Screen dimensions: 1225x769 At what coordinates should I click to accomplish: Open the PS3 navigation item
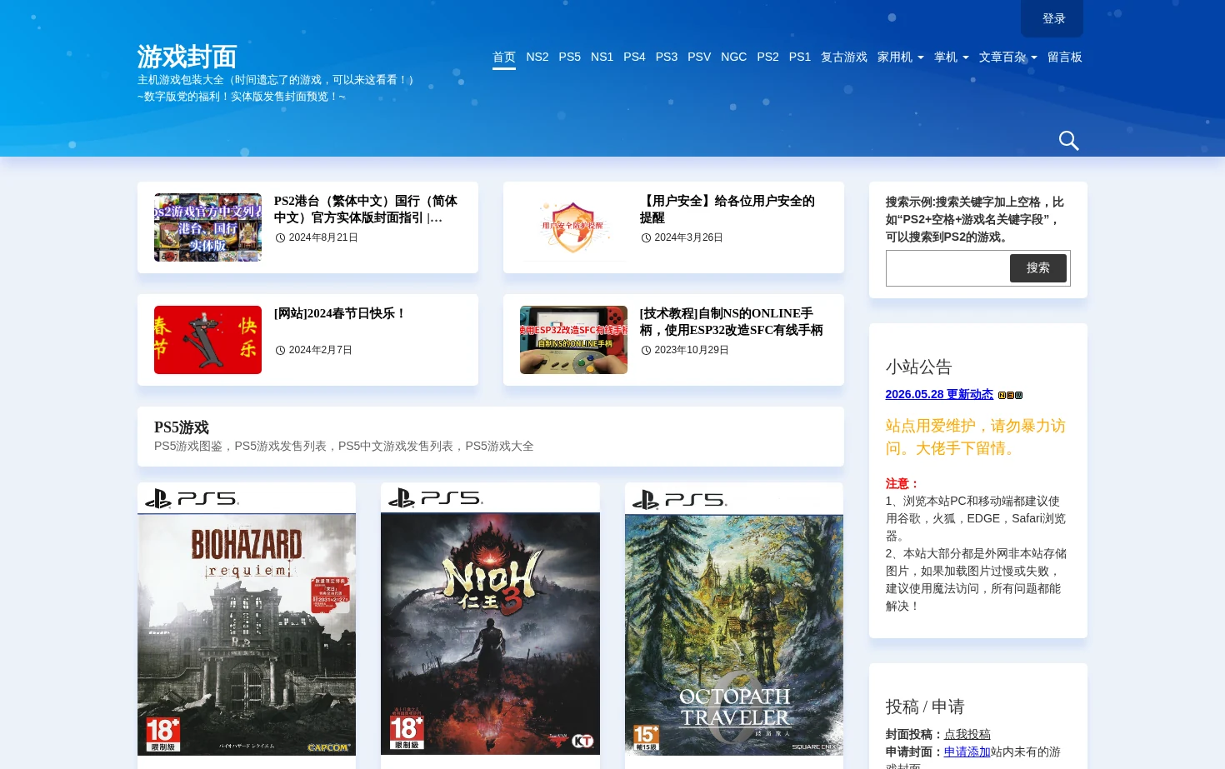667,57
